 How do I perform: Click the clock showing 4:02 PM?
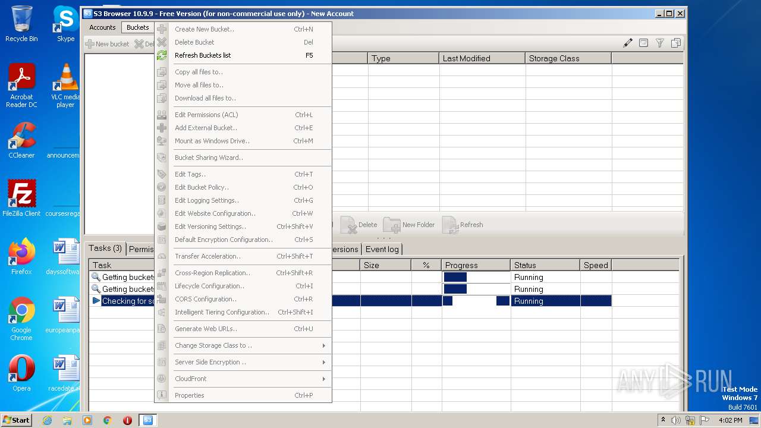point(730,420)
